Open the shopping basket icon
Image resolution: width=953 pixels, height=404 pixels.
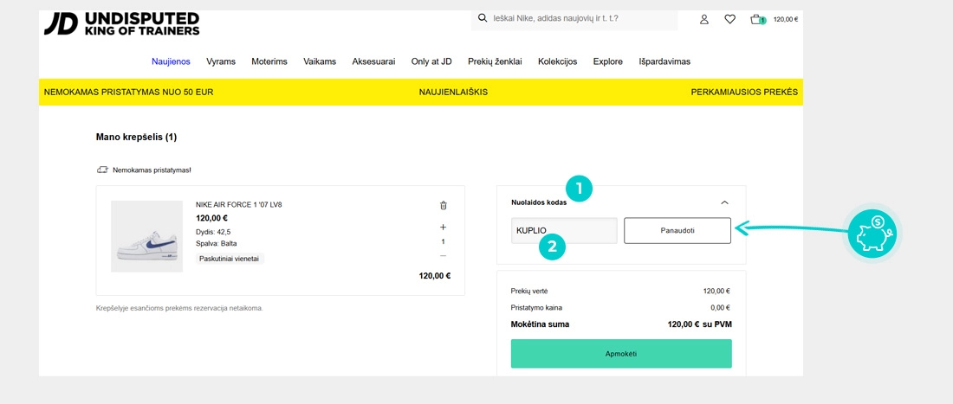[x=756, y=19]
